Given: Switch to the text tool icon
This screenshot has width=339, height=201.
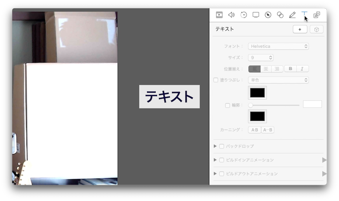Looking at the screenshot, I should click(304, 15).
